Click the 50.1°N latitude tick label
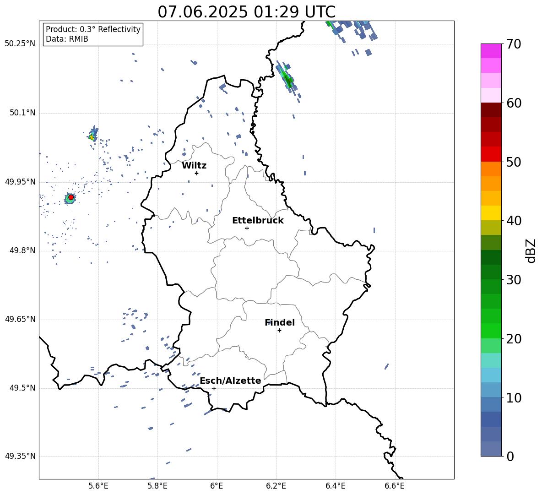Viewport: 542px width, 495px height. 22,113
